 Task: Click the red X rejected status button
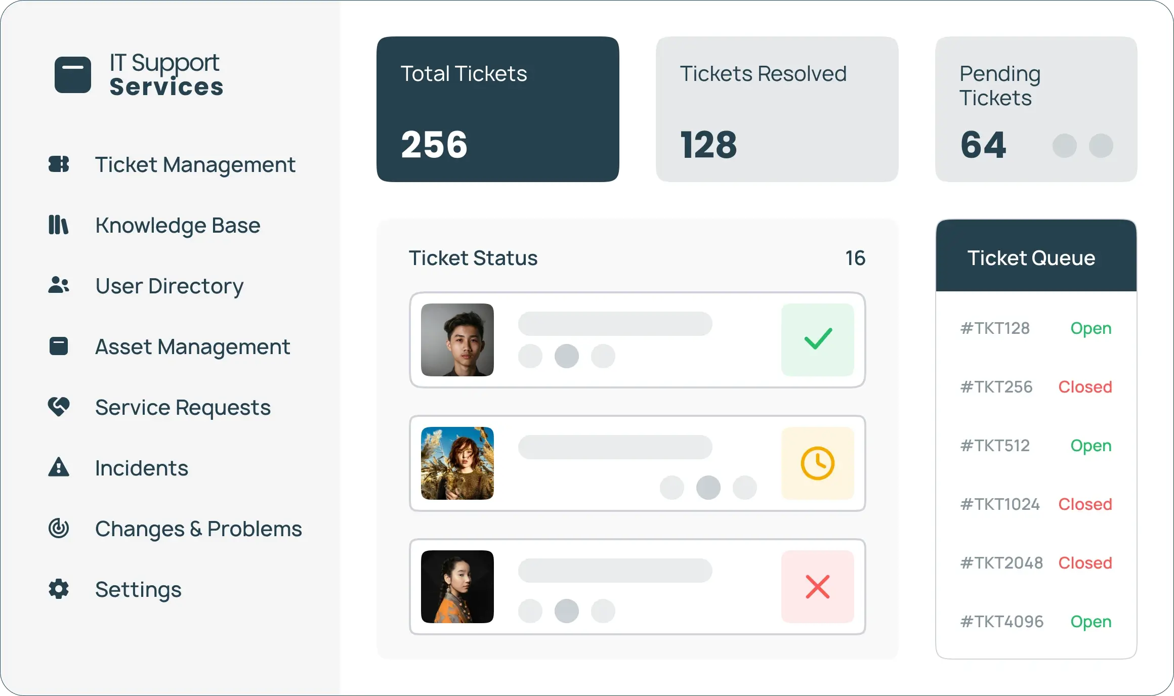tap(817, 586)
